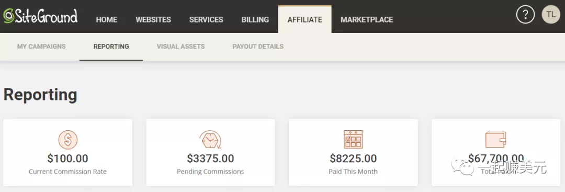Click the dollar coin commission rate icon

[67, 139]
